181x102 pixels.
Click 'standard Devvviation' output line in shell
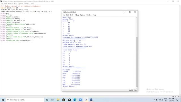[x=80, y=37]
